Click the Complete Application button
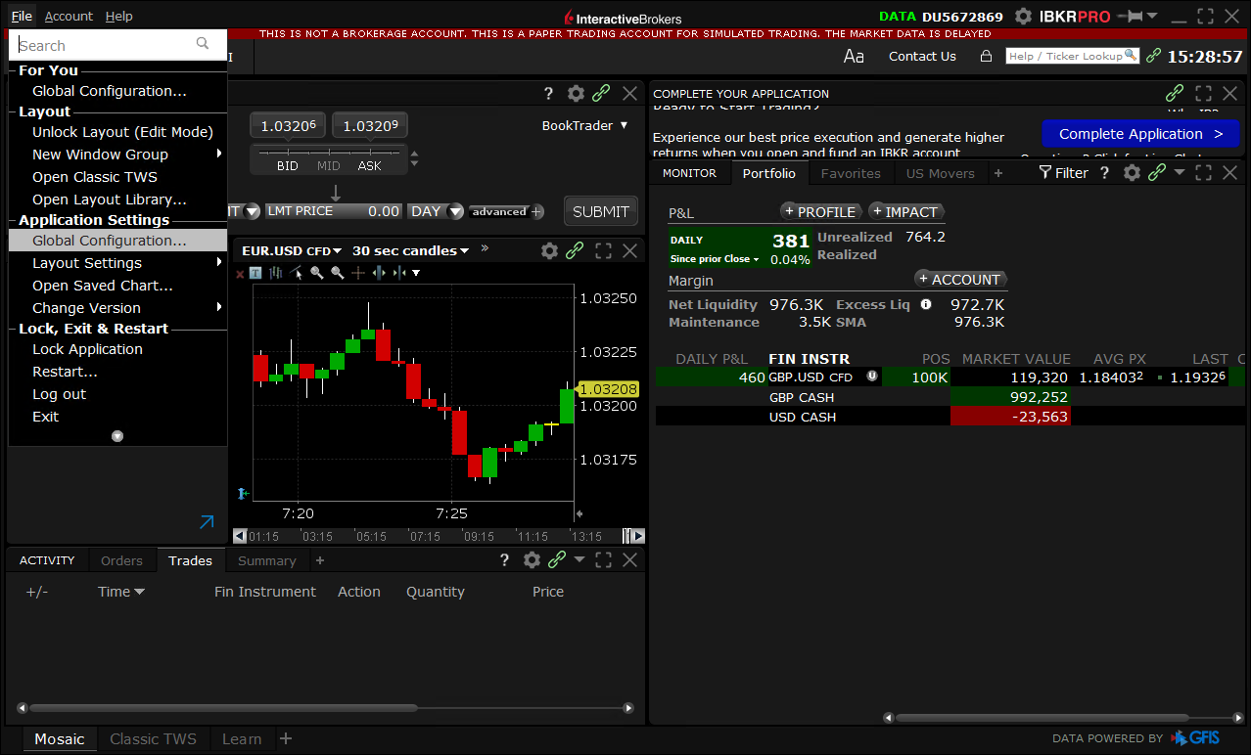The width and height of the screenshot is (1251, 755). [x=1140, y=134]
